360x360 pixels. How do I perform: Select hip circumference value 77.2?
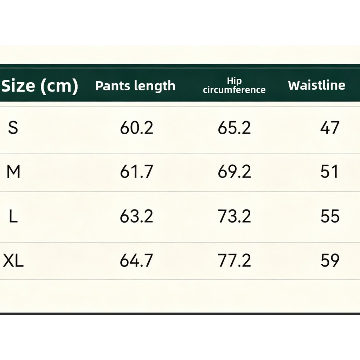pos(234,261)
